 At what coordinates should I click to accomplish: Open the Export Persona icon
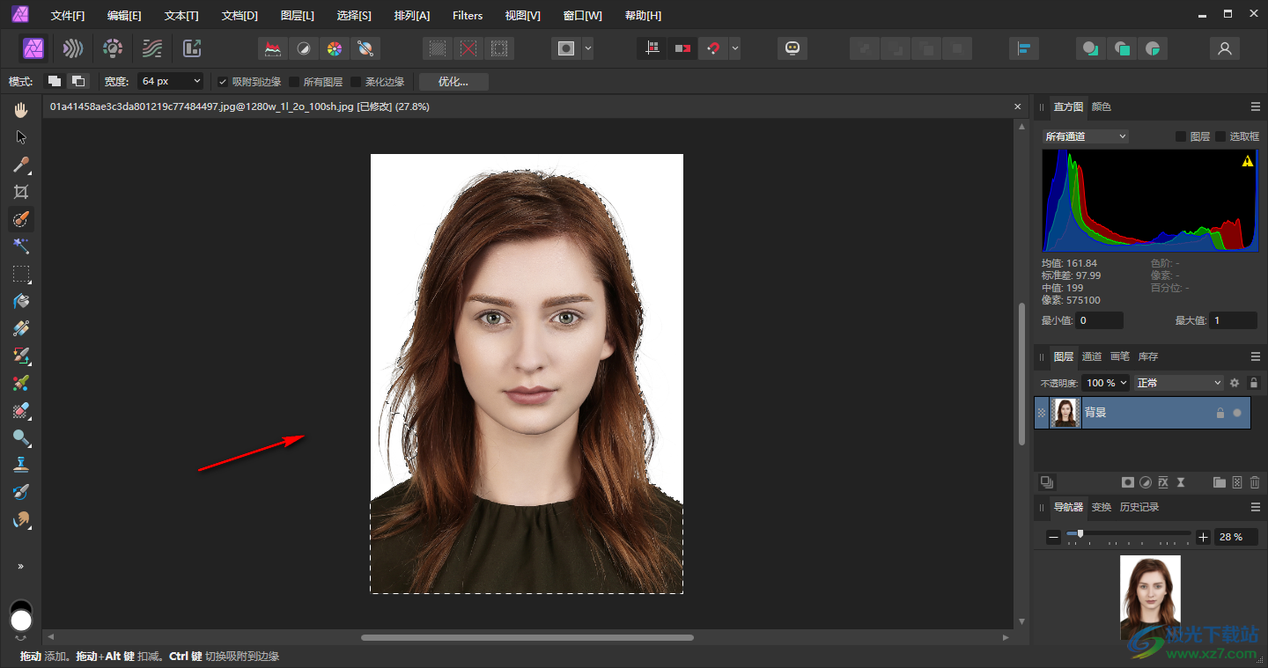pyautogui.click(x=192, y=48)
